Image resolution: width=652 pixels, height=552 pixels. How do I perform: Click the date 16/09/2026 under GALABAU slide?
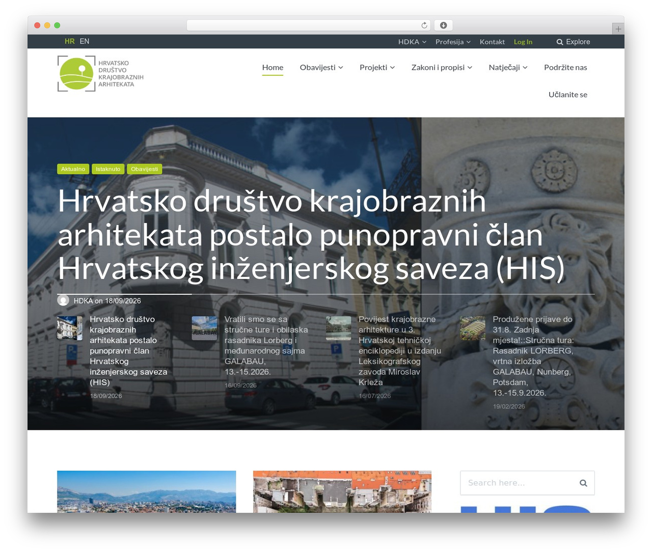click(240, 385)
